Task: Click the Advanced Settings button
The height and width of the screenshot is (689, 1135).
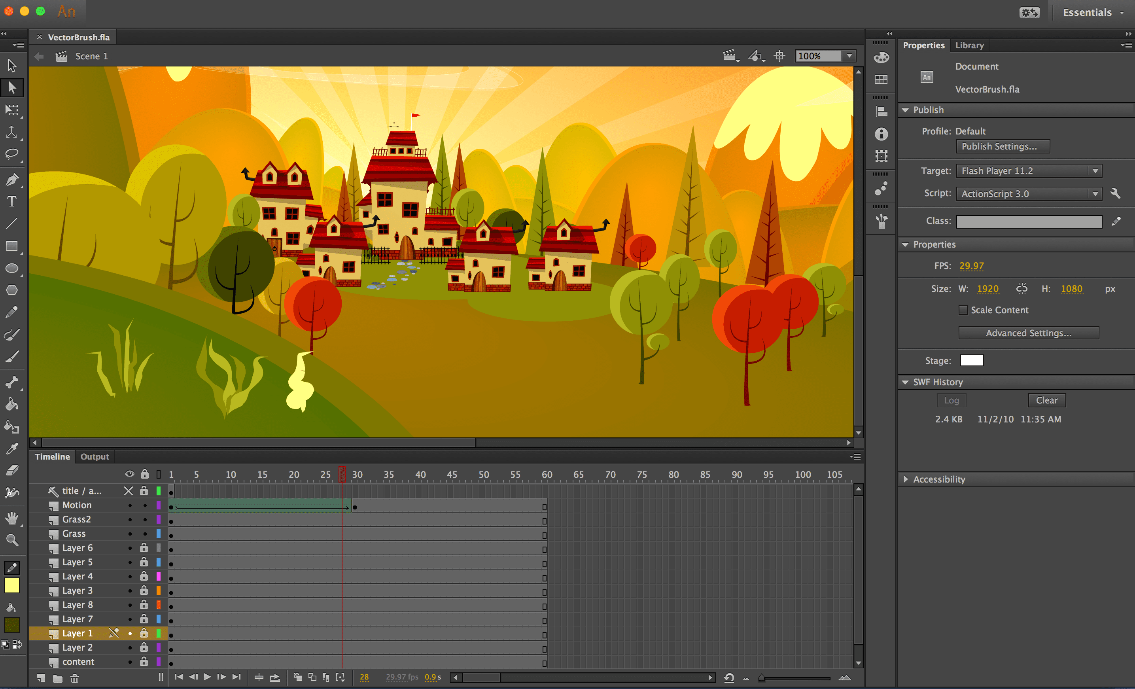Action: pos(1028,333)
